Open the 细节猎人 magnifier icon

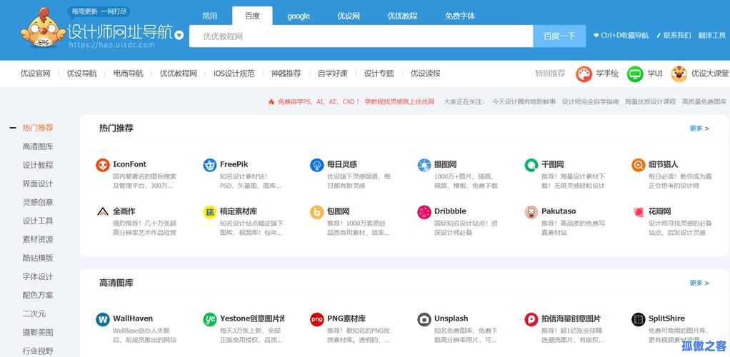639,165
